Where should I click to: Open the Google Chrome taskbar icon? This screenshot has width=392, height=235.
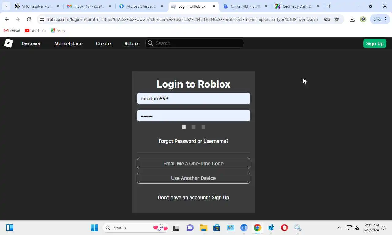coord(257,228)
